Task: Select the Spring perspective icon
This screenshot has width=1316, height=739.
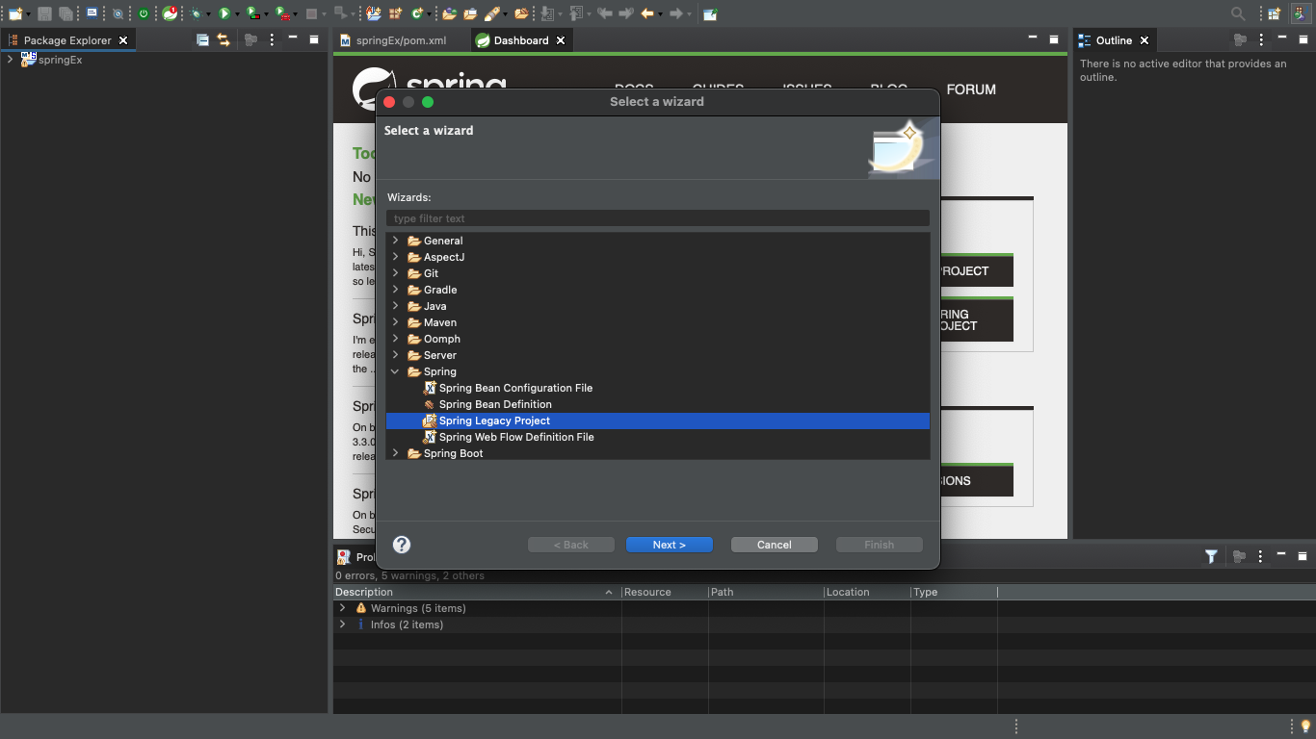Action: (x=1300, y=13)
